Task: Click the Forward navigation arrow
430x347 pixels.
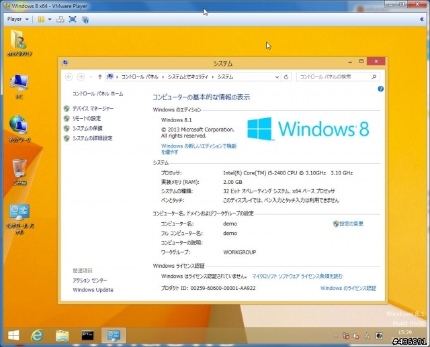Action: tap(81, 77)
